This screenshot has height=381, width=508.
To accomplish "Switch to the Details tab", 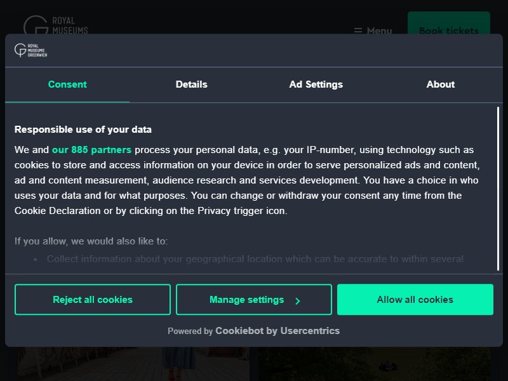I will pos(192,84).
